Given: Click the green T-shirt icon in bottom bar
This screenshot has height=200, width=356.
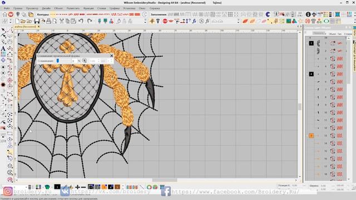Looking at the screenshot, I should click(x=47, y=187).
